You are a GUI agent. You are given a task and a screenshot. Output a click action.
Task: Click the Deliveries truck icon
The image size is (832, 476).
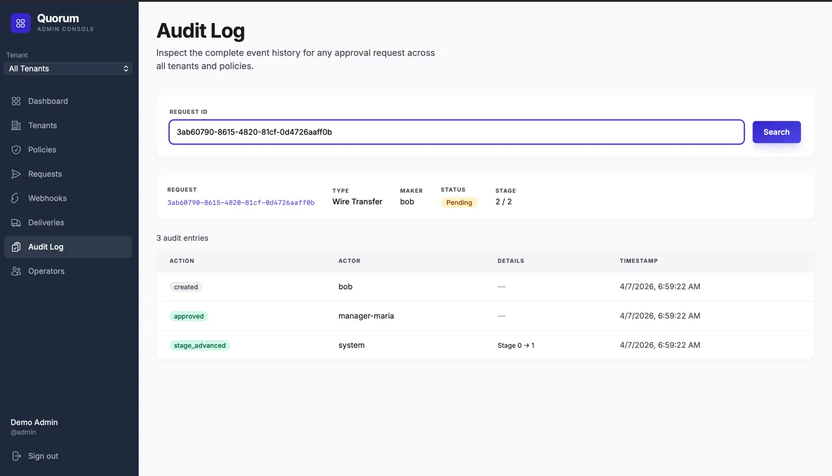pos(16,223)
